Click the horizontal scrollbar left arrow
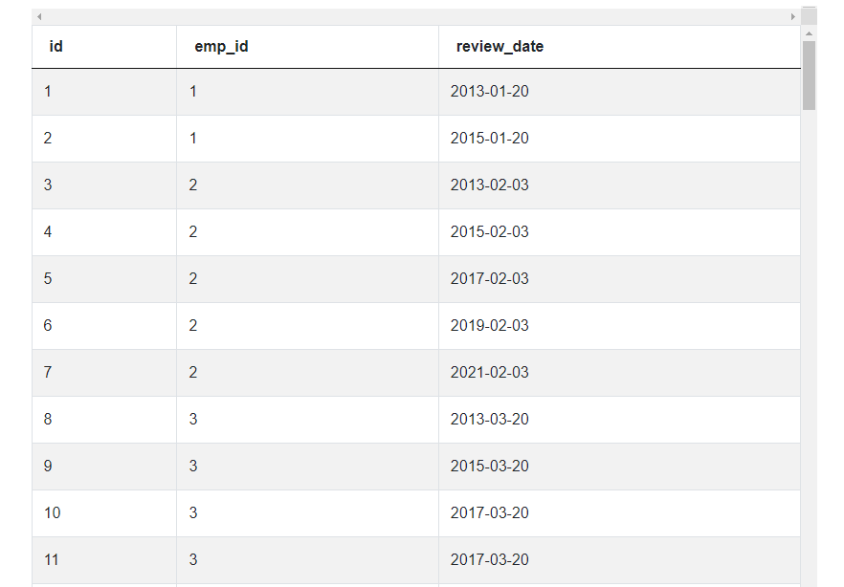Image resolution: width=844 pixels, height=587 pixels. coord(39,16)
